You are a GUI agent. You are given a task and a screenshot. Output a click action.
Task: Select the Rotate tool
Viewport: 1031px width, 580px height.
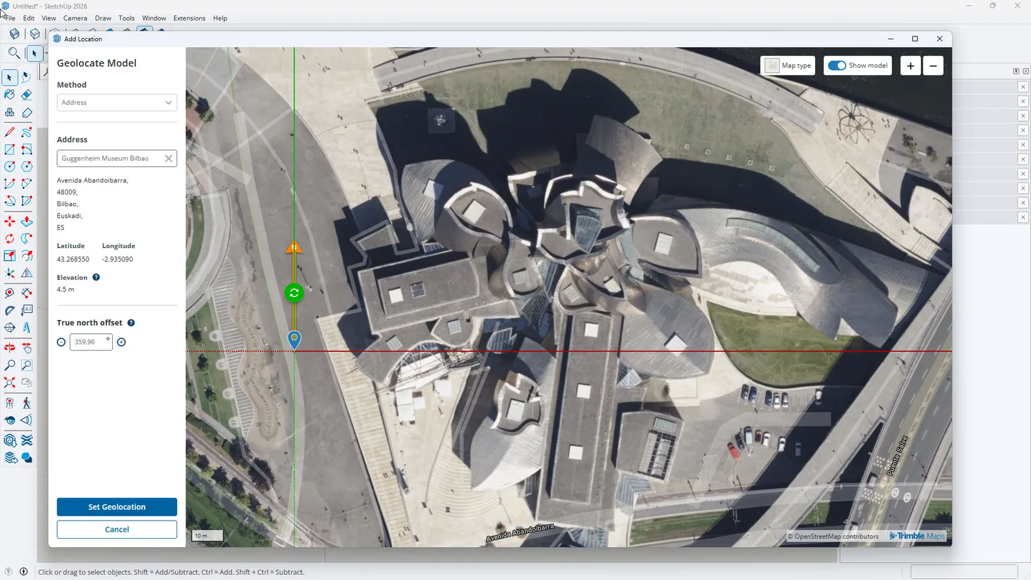[x=10, y=238]
